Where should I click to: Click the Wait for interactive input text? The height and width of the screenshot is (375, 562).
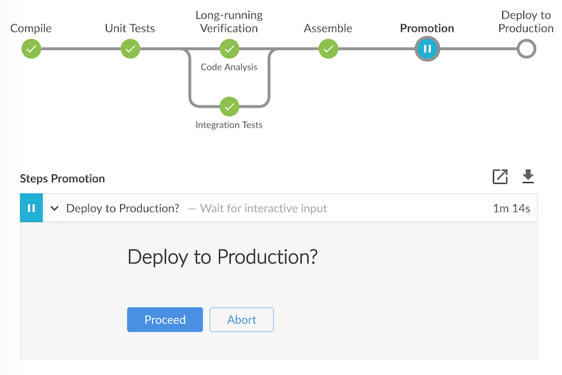(x=263, y=208)
